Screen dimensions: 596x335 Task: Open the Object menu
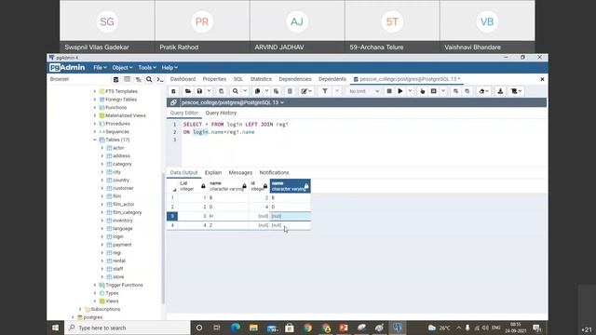pos(122,68)
